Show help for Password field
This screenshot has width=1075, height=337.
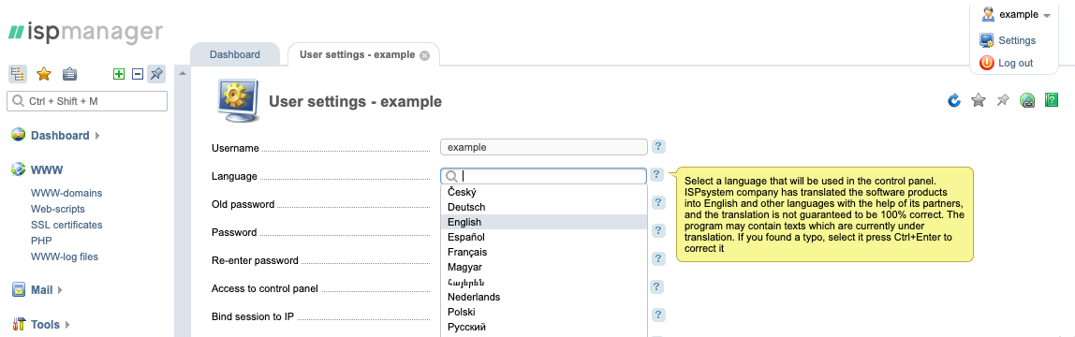pos(658,231)
